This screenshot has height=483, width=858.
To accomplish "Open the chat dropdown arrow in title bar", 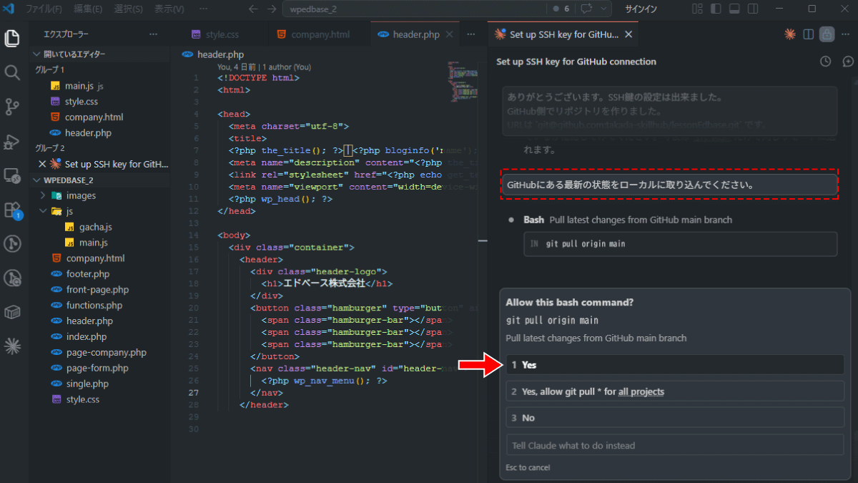I will (x=604, y=9).
